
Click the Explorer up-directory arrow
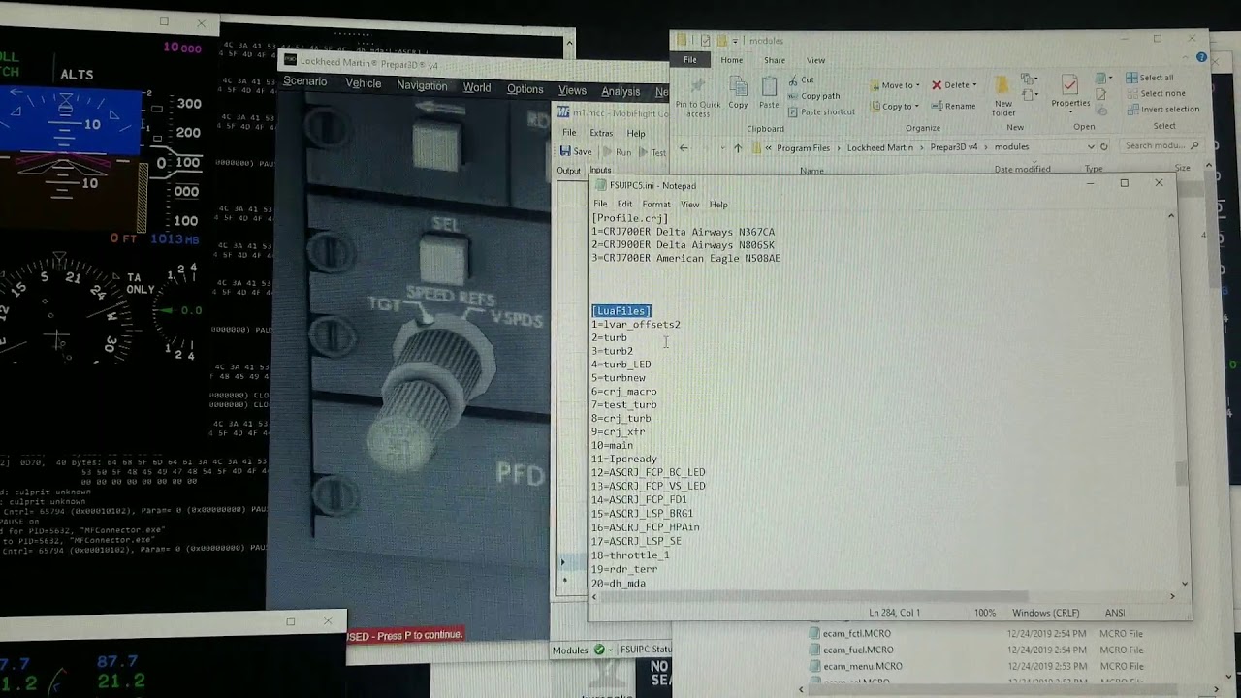(x=737, y=147)
